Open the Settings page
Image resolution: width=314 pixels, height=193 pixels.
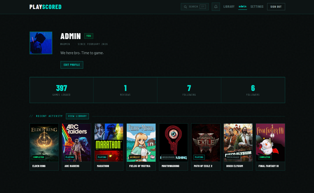point(257,7)
